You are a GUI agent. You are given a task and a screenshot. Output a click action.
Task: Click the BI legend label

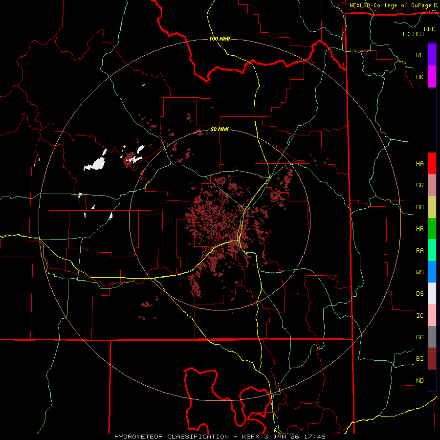[419, 359]
